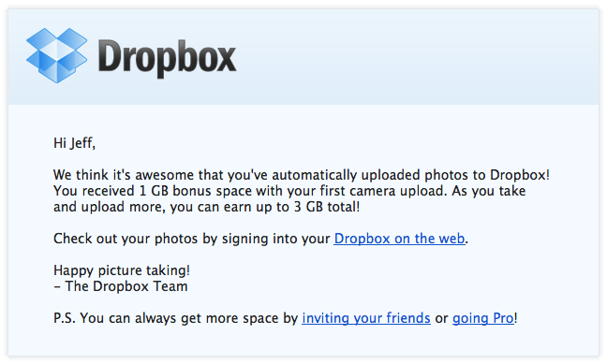Click the "Happy picture taking!" line
Screen dimensions: 607x364
tap(122, 270)
